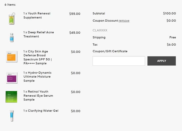Click the Deep Relief Acne Treatment bottle image
Screen dimensions: 182x131
(x=11, y=37)
